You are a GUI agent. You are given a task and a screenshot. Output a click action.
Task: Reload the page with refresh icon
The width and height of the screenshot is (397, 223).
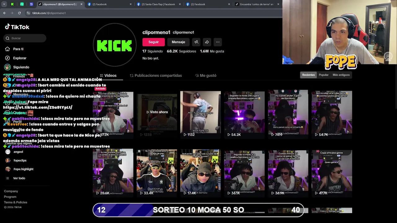point(19,13)
